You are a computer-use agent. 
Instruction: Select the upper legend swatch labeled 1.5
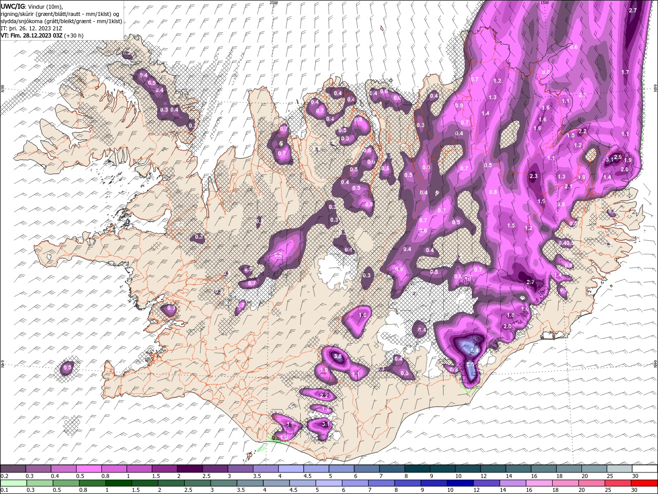point(164,468)
